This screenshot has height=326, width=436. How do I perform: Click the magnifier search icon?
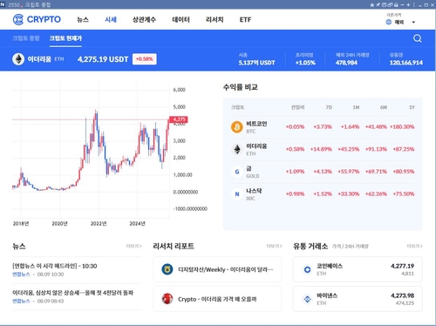(418, 38)
